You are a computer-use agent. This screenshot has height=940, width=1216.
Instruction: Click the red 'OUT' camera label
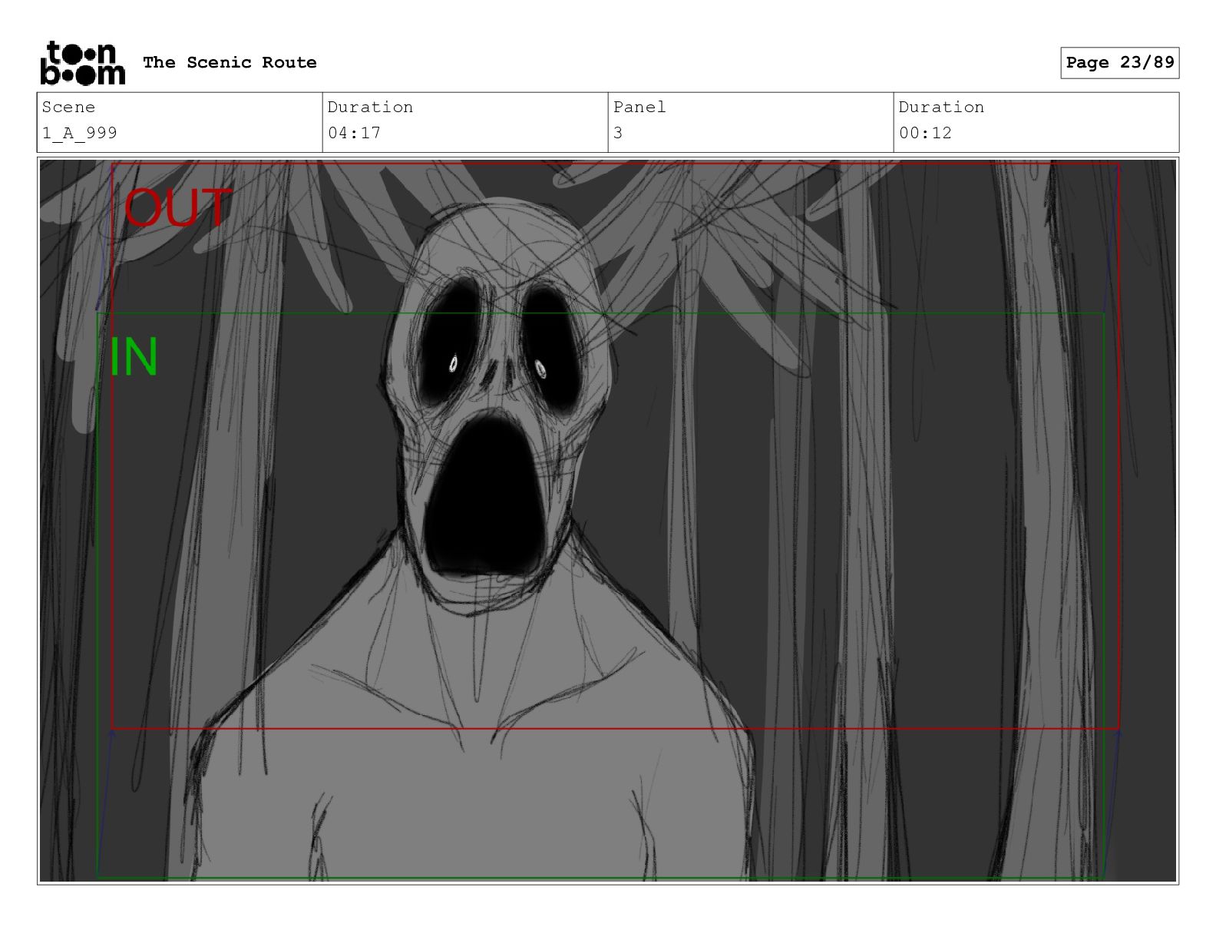177,207
